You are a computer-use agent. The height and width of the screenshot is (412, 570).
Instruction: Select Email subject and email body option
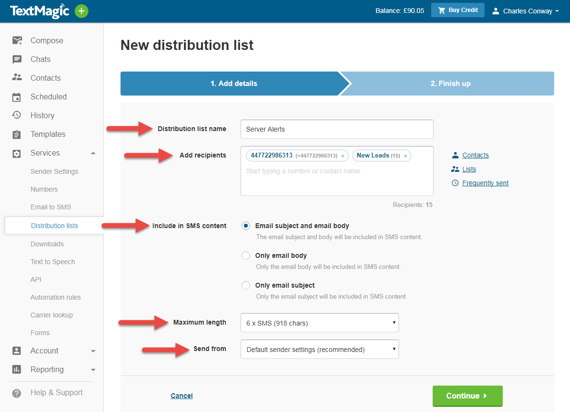click(246, 226)
